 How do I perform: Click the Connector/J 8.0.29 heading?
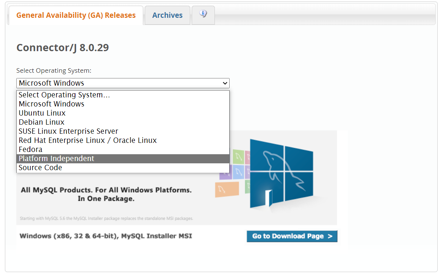coord(63,48)
